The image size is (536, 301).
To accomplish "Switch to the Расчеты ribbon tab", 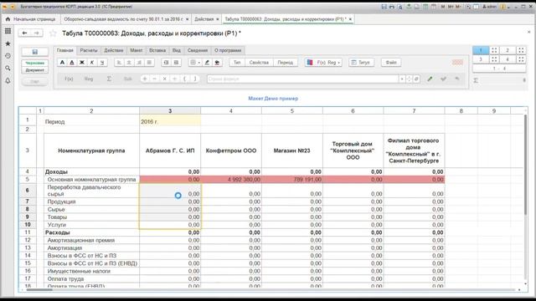I will click(89, 50).
